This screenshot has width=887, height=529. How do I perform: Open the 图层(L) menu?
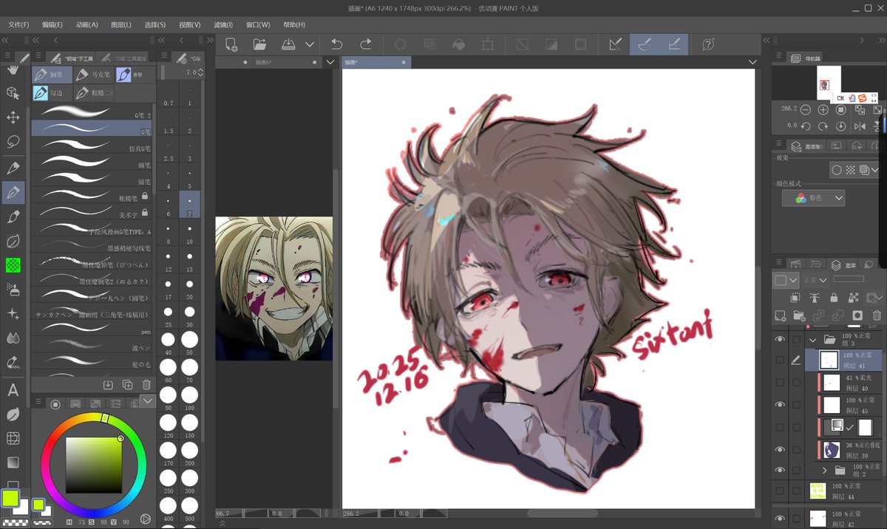pyautogui.click(x=120, y=24)
